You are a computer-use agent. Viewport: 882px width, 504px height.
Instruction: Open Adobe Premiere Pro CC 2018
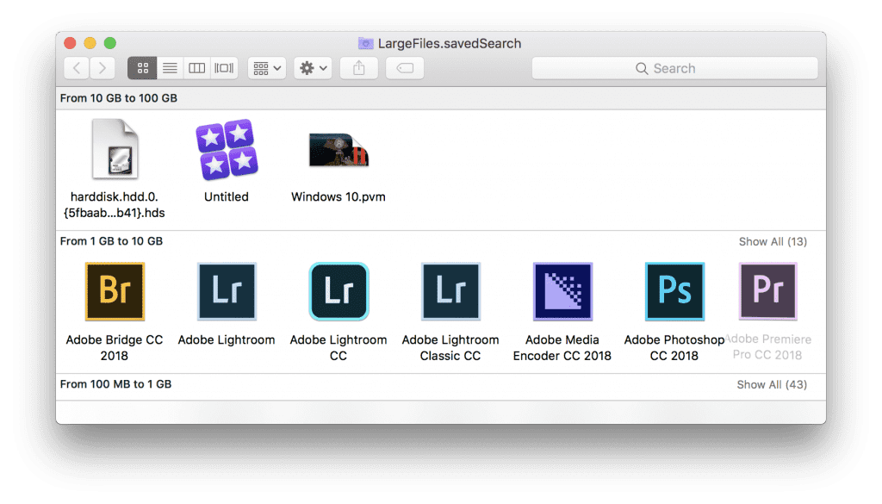click(767, 291)
